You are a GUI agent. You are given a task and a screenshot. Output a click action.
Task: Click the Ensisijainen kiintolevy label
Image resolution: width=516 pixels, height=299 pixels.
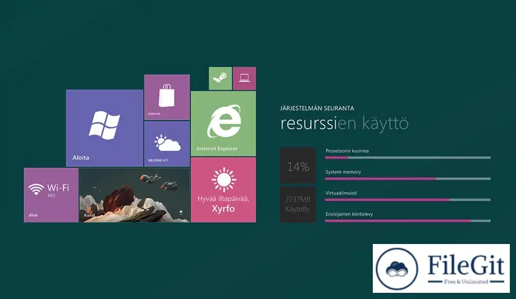tap(349, 214)
